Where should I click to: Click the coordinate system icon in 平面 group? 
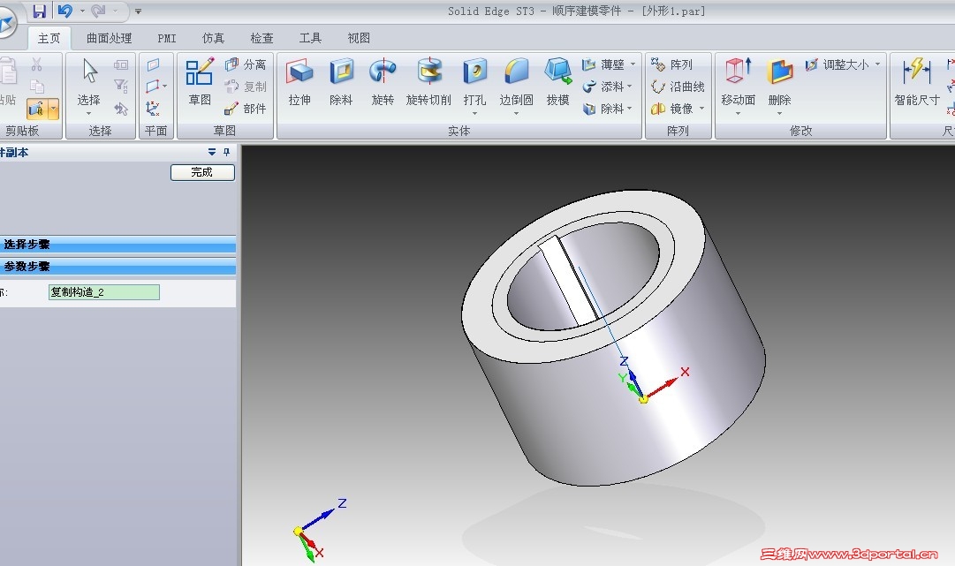pos(153,109)
